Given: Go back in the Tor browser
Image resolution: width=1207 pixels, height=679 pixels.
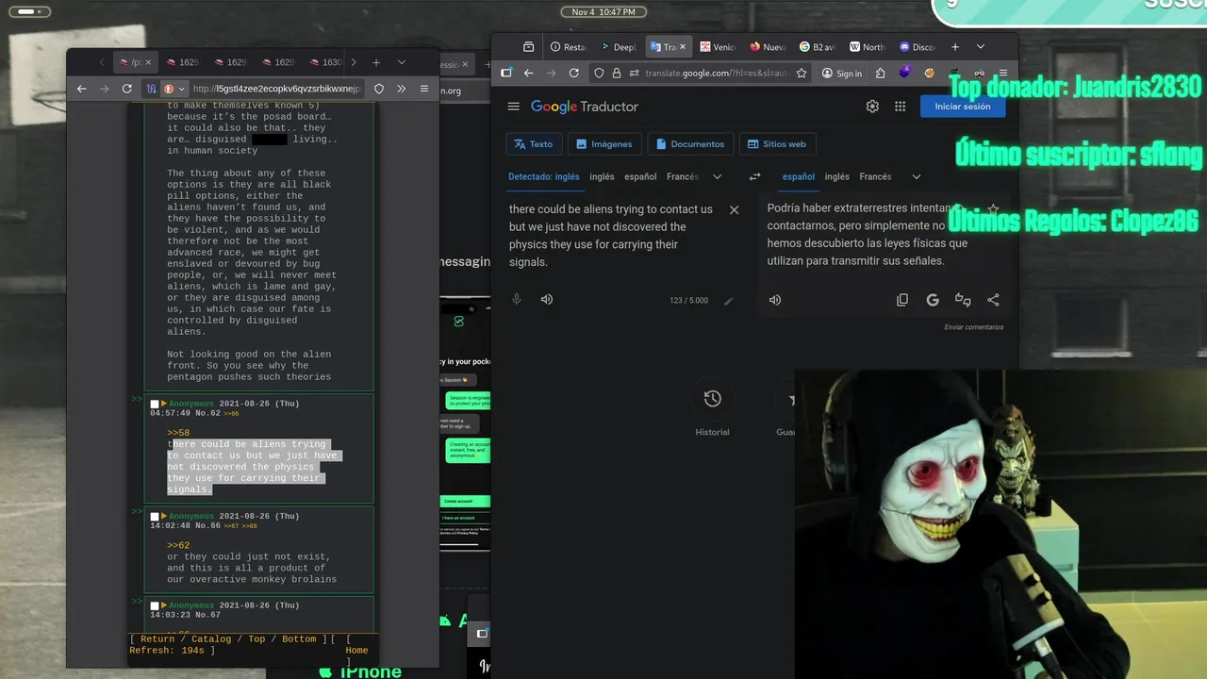Looking at the screenshot, I should [81, 89].
